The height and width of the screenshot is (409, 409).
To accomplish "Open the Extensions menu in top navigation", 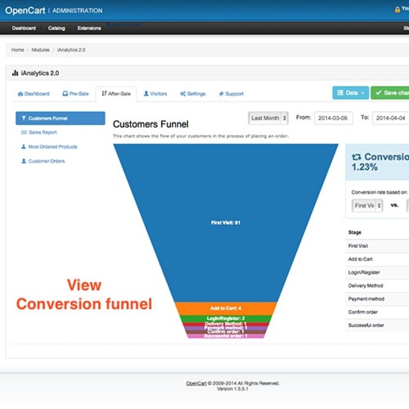I will coord(89,28).
